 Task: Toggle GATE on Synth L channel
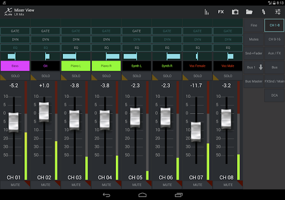136,31
